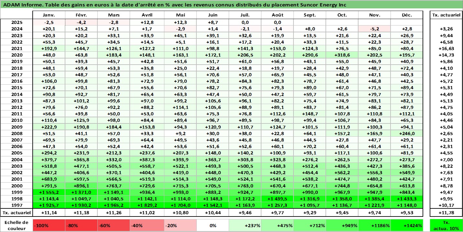Select the 2008 Mai cell +9,2
The image size is (463, 232).
[180, 133]
